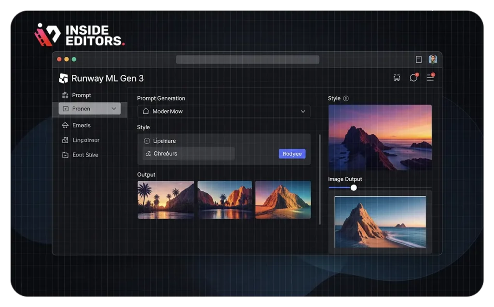Open the middle red cliffs lake output thumbnail

(225, 200)
